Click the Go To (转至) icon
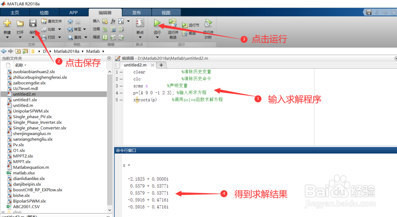397x217 pixels. pyautogui.click(x=70, y=29)
